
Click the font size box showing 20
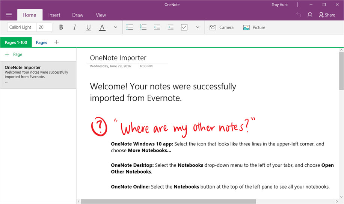pyautogui.click(x=44, y=27)
